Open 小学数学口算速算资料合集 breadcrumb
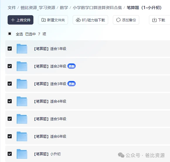170x162 pixels. [97, 8]
